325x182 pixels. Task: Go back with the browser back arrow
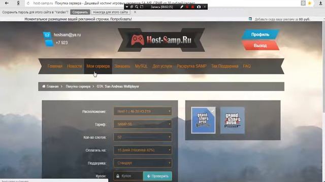click(x=7, y=3)
